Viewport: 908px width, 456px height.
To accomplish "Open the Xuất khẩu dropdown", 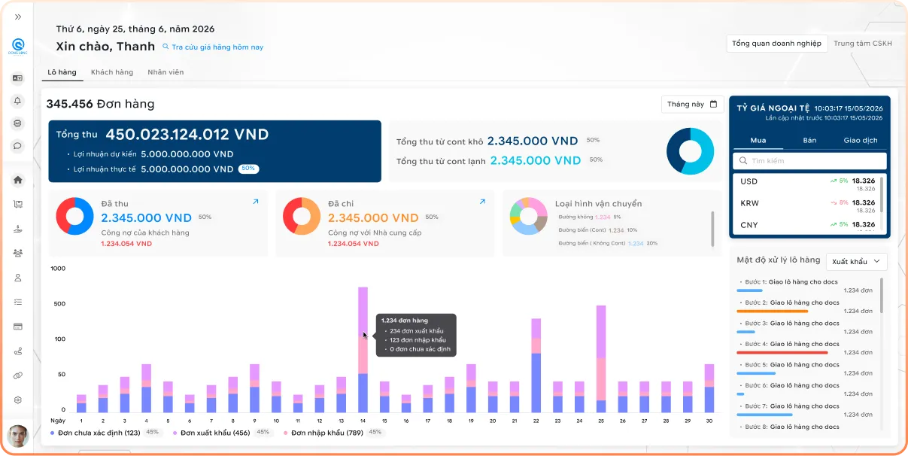I will [x=856, y=261].
